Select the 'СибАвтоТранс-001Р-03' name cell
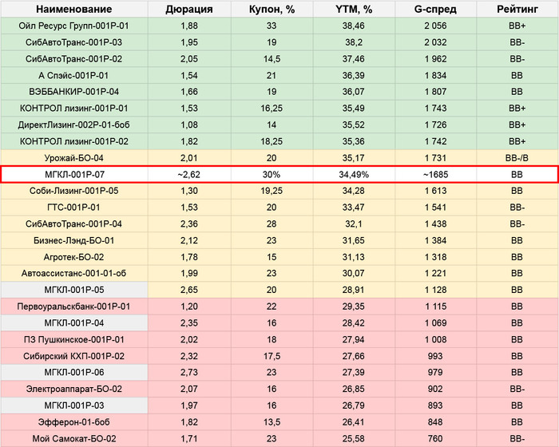This screenshot has height=447, width=559. (74, 42)
